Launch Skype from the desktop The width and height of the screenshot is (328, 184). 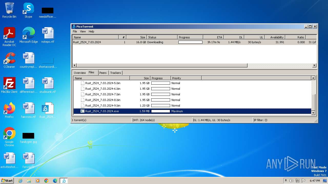pyautogui.click(x=28, y=10)
